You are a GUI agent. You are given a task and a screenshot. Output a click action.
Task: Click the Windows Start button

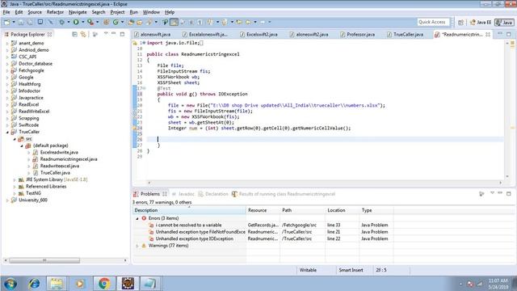tap(11, 284)
